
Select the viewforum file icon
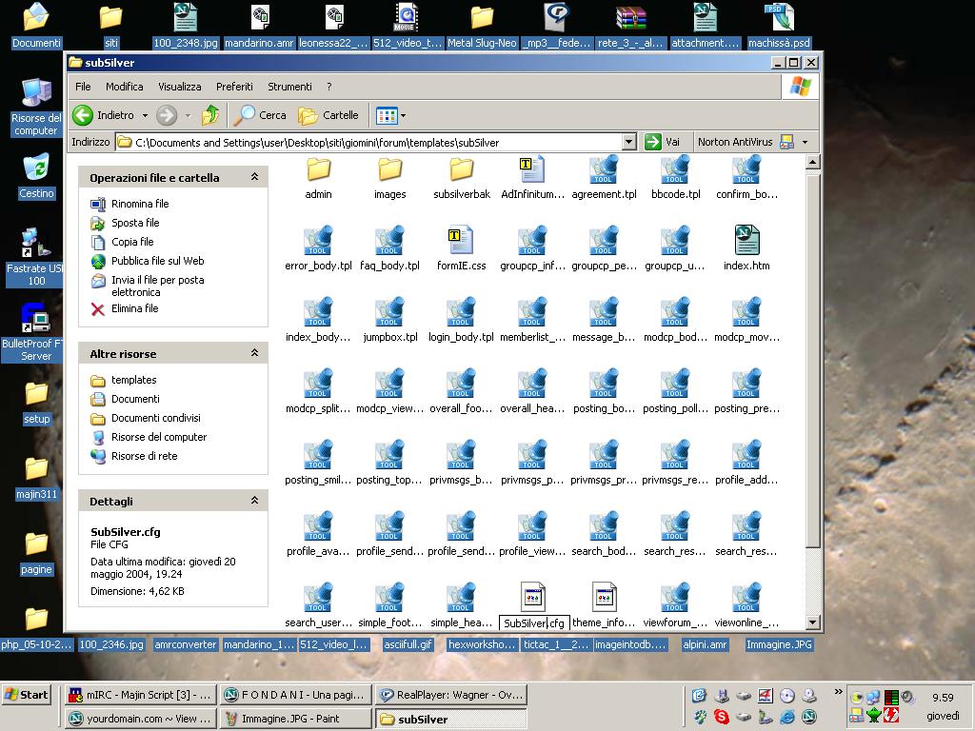[675, 597]
